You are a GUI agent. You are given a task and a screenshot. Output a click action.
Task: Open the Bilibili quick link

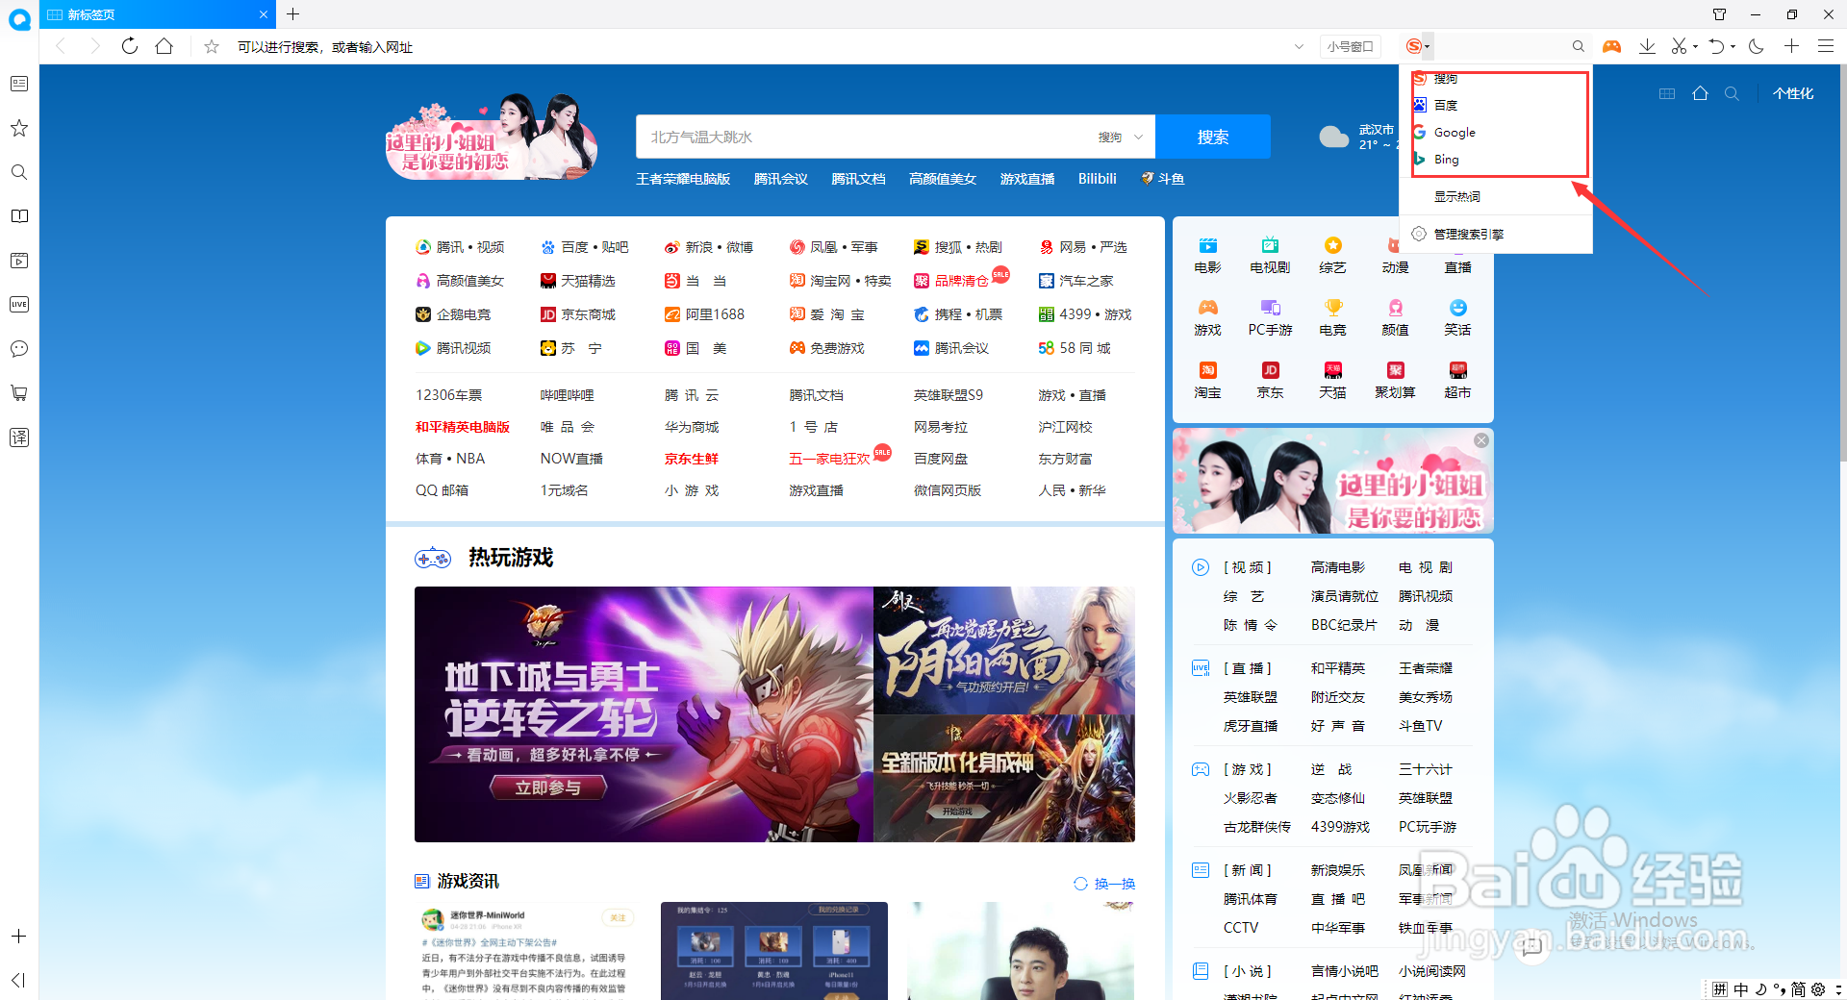click(1098, 179)
